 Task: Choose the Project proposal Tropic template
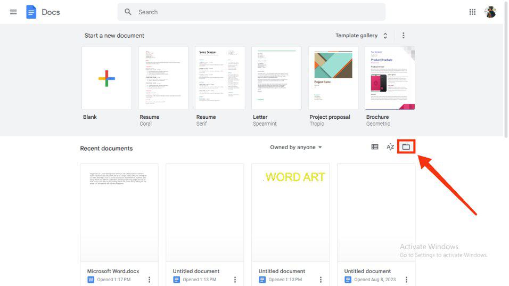pos(333,78)
